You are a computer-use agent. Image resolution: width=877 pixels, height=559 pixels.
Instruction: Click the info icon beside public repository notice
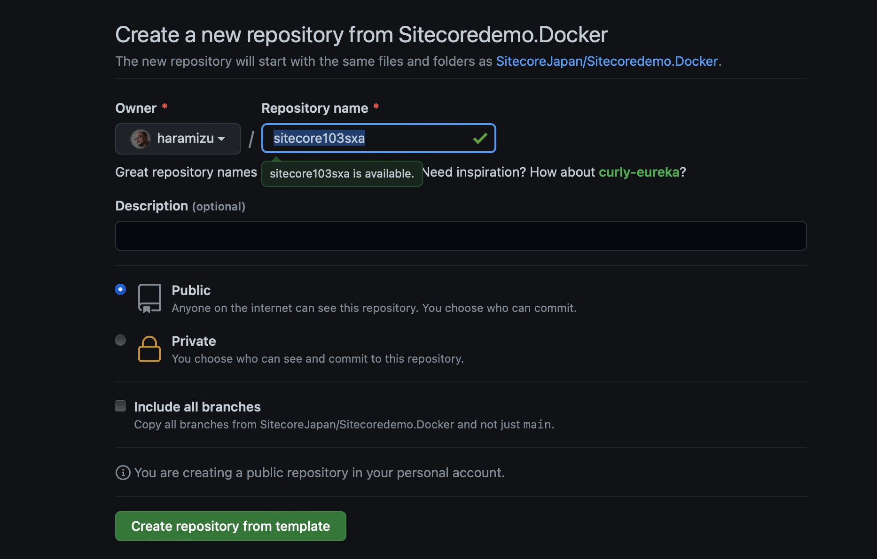pos(123,473)
